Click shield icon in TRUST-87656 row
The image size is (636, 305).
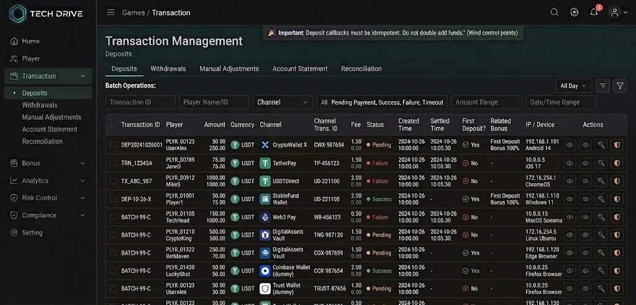click(x=617, y=288)
